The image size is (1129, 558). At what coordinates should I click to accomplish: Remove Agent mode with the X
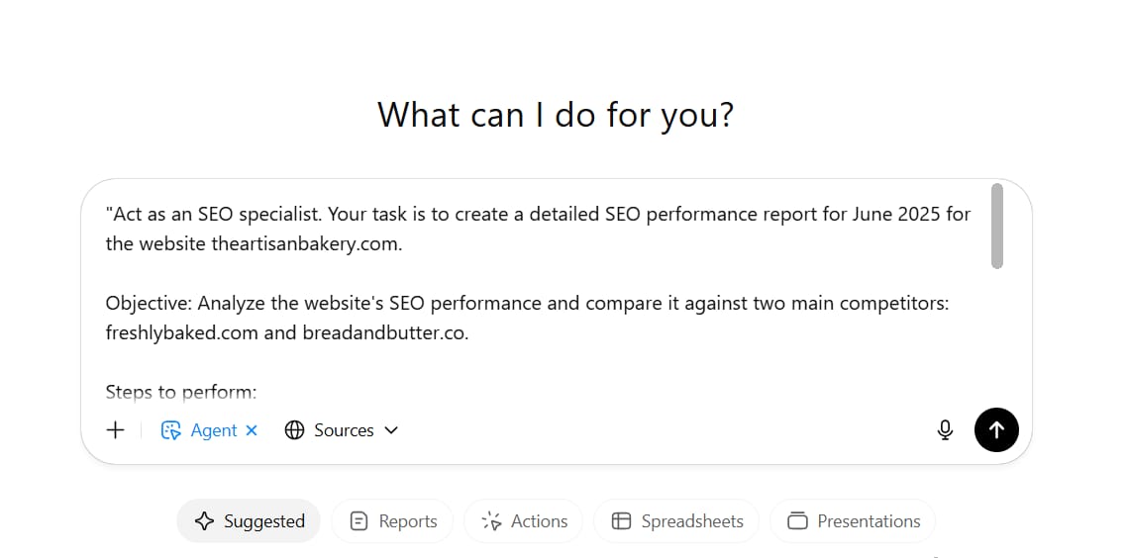(252, 430)
